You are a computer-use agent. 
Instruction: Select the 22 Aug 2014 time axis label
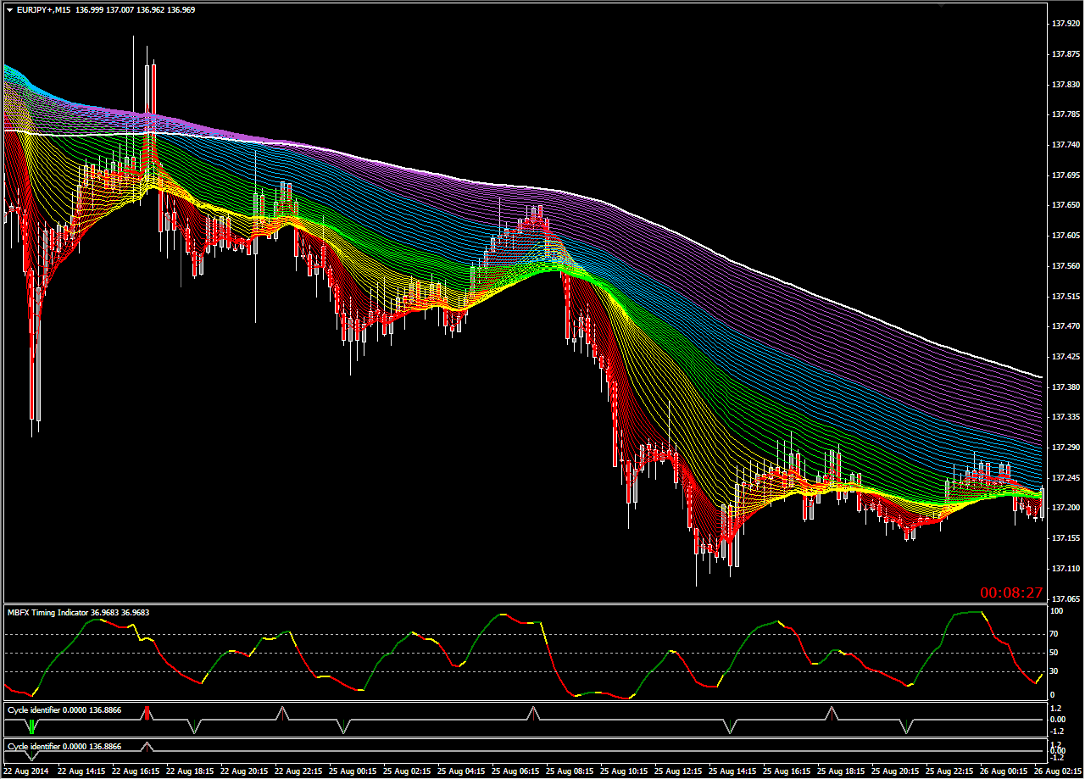coord(25,772)
